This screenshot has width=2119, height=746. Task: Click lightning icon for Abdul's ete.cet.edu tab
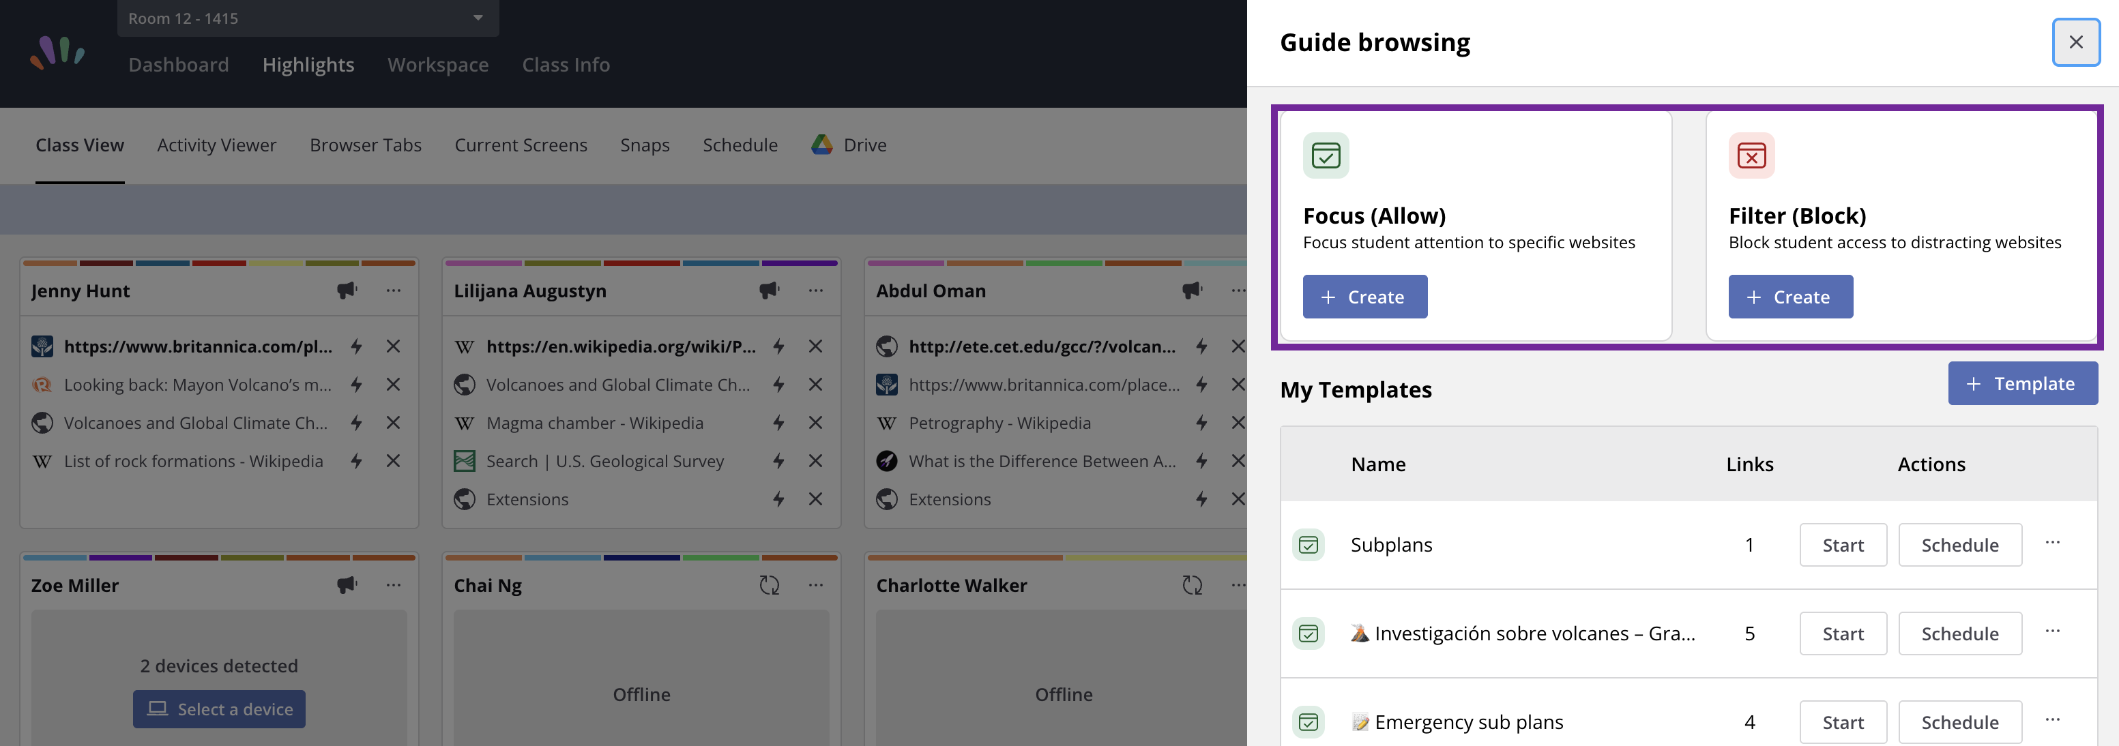1201,346
